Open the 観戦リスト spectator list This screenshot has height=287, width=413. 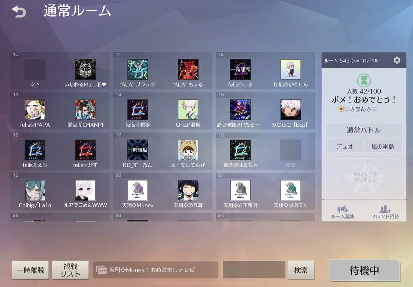(70, 270)
